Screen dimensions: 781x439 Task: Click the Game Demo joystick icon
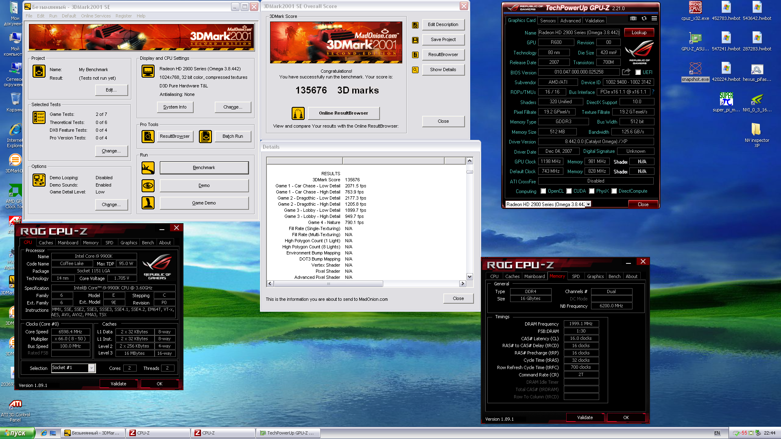pos(148,203)
